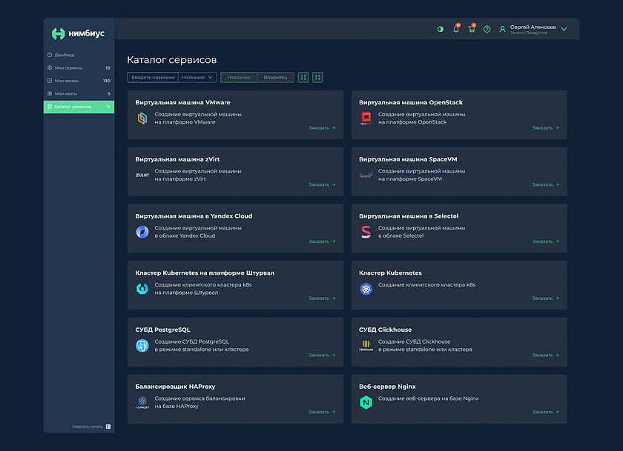
Task: Open the Название filter dropdown
Action: click(x=198, y=77)
